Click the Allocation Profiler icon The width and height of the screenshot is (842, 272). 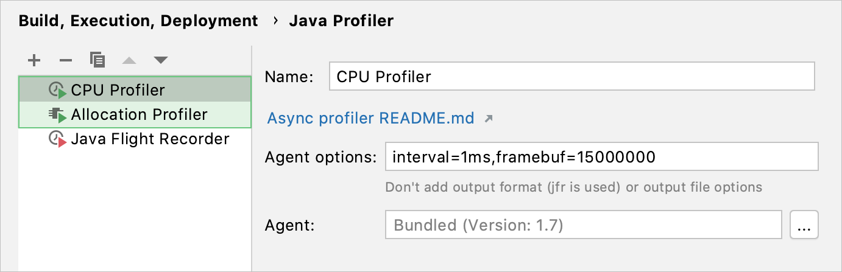(57, 114)
